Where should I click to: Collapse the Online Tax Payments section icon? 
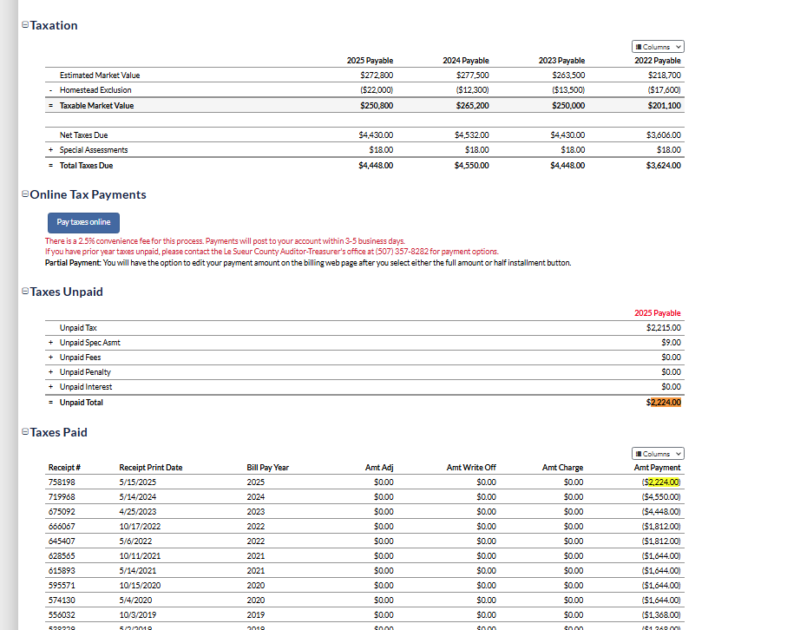click(24, 195)
